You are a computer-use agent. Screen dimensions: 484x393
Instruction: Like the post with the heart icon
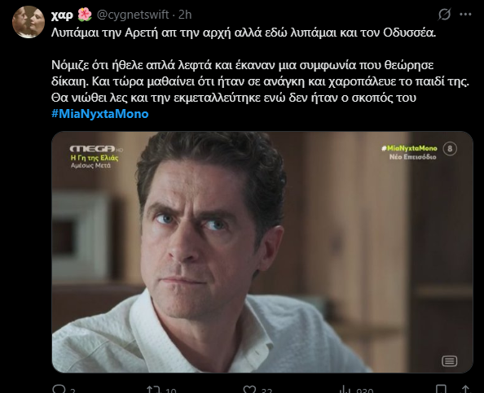pyautogui.click(x=249, y=389)
